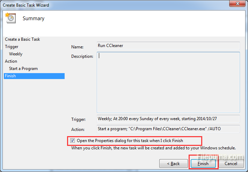Click the Name: label

click(77, 47)
